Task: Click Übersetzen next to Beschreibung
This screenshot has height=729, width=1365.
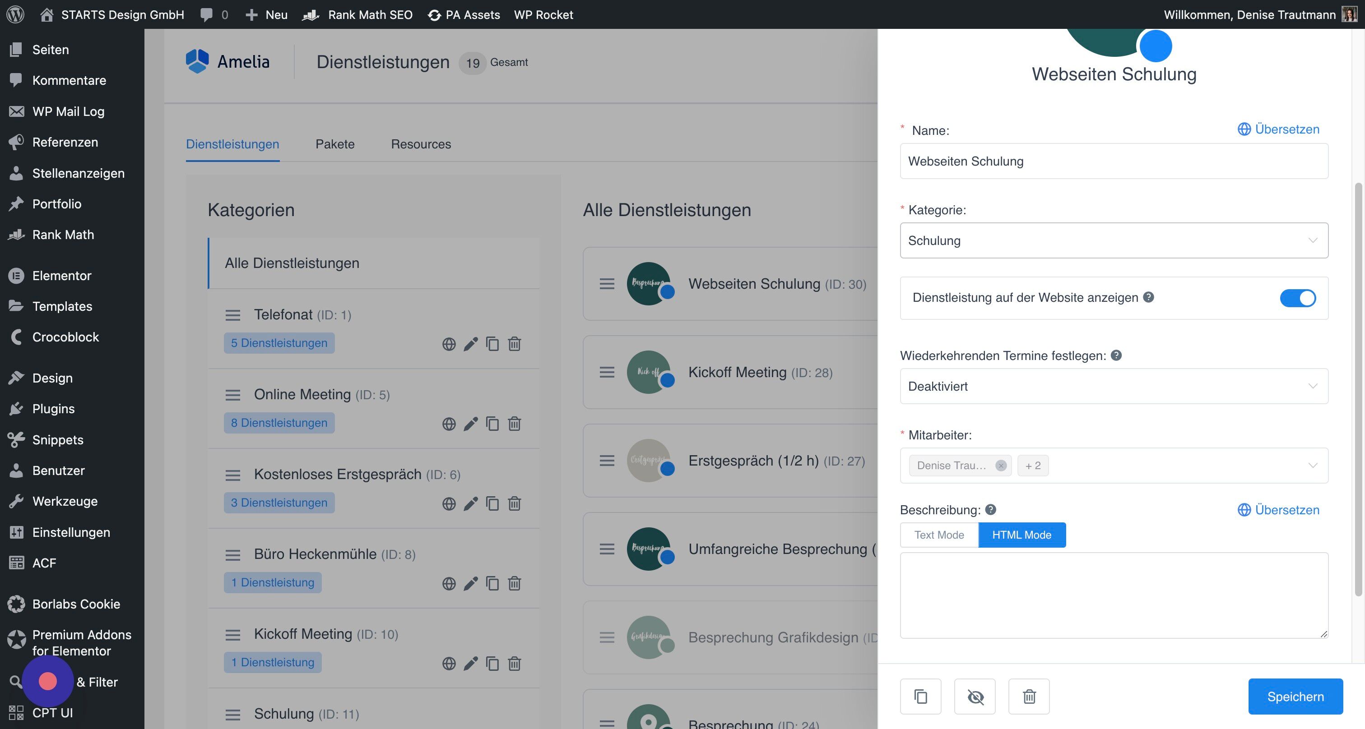Action: [x=1278, y=510]
